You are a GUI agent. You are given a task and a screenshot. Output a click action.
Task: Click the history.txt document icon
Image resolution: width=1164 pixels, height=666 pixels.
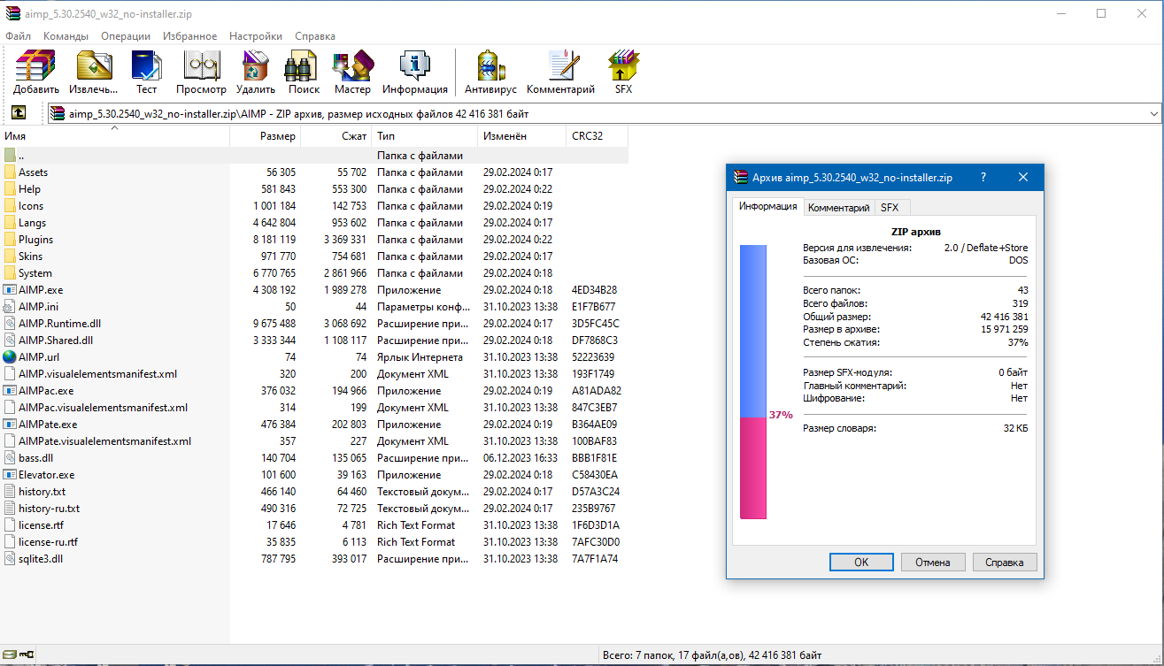10,492
